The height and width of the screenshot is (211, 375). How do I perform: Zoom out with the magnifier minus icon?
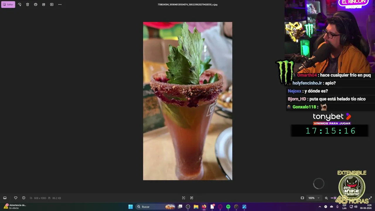[326, 198]
